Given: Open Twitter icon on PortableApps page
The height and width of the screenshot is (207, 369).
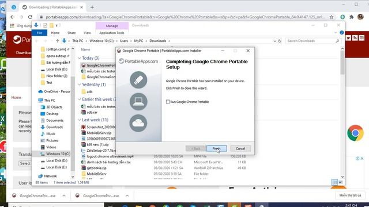Looking at the screenshot, I should coord(348,38).
